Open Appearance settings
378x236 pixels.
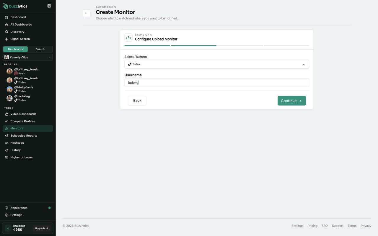(28, 208)
